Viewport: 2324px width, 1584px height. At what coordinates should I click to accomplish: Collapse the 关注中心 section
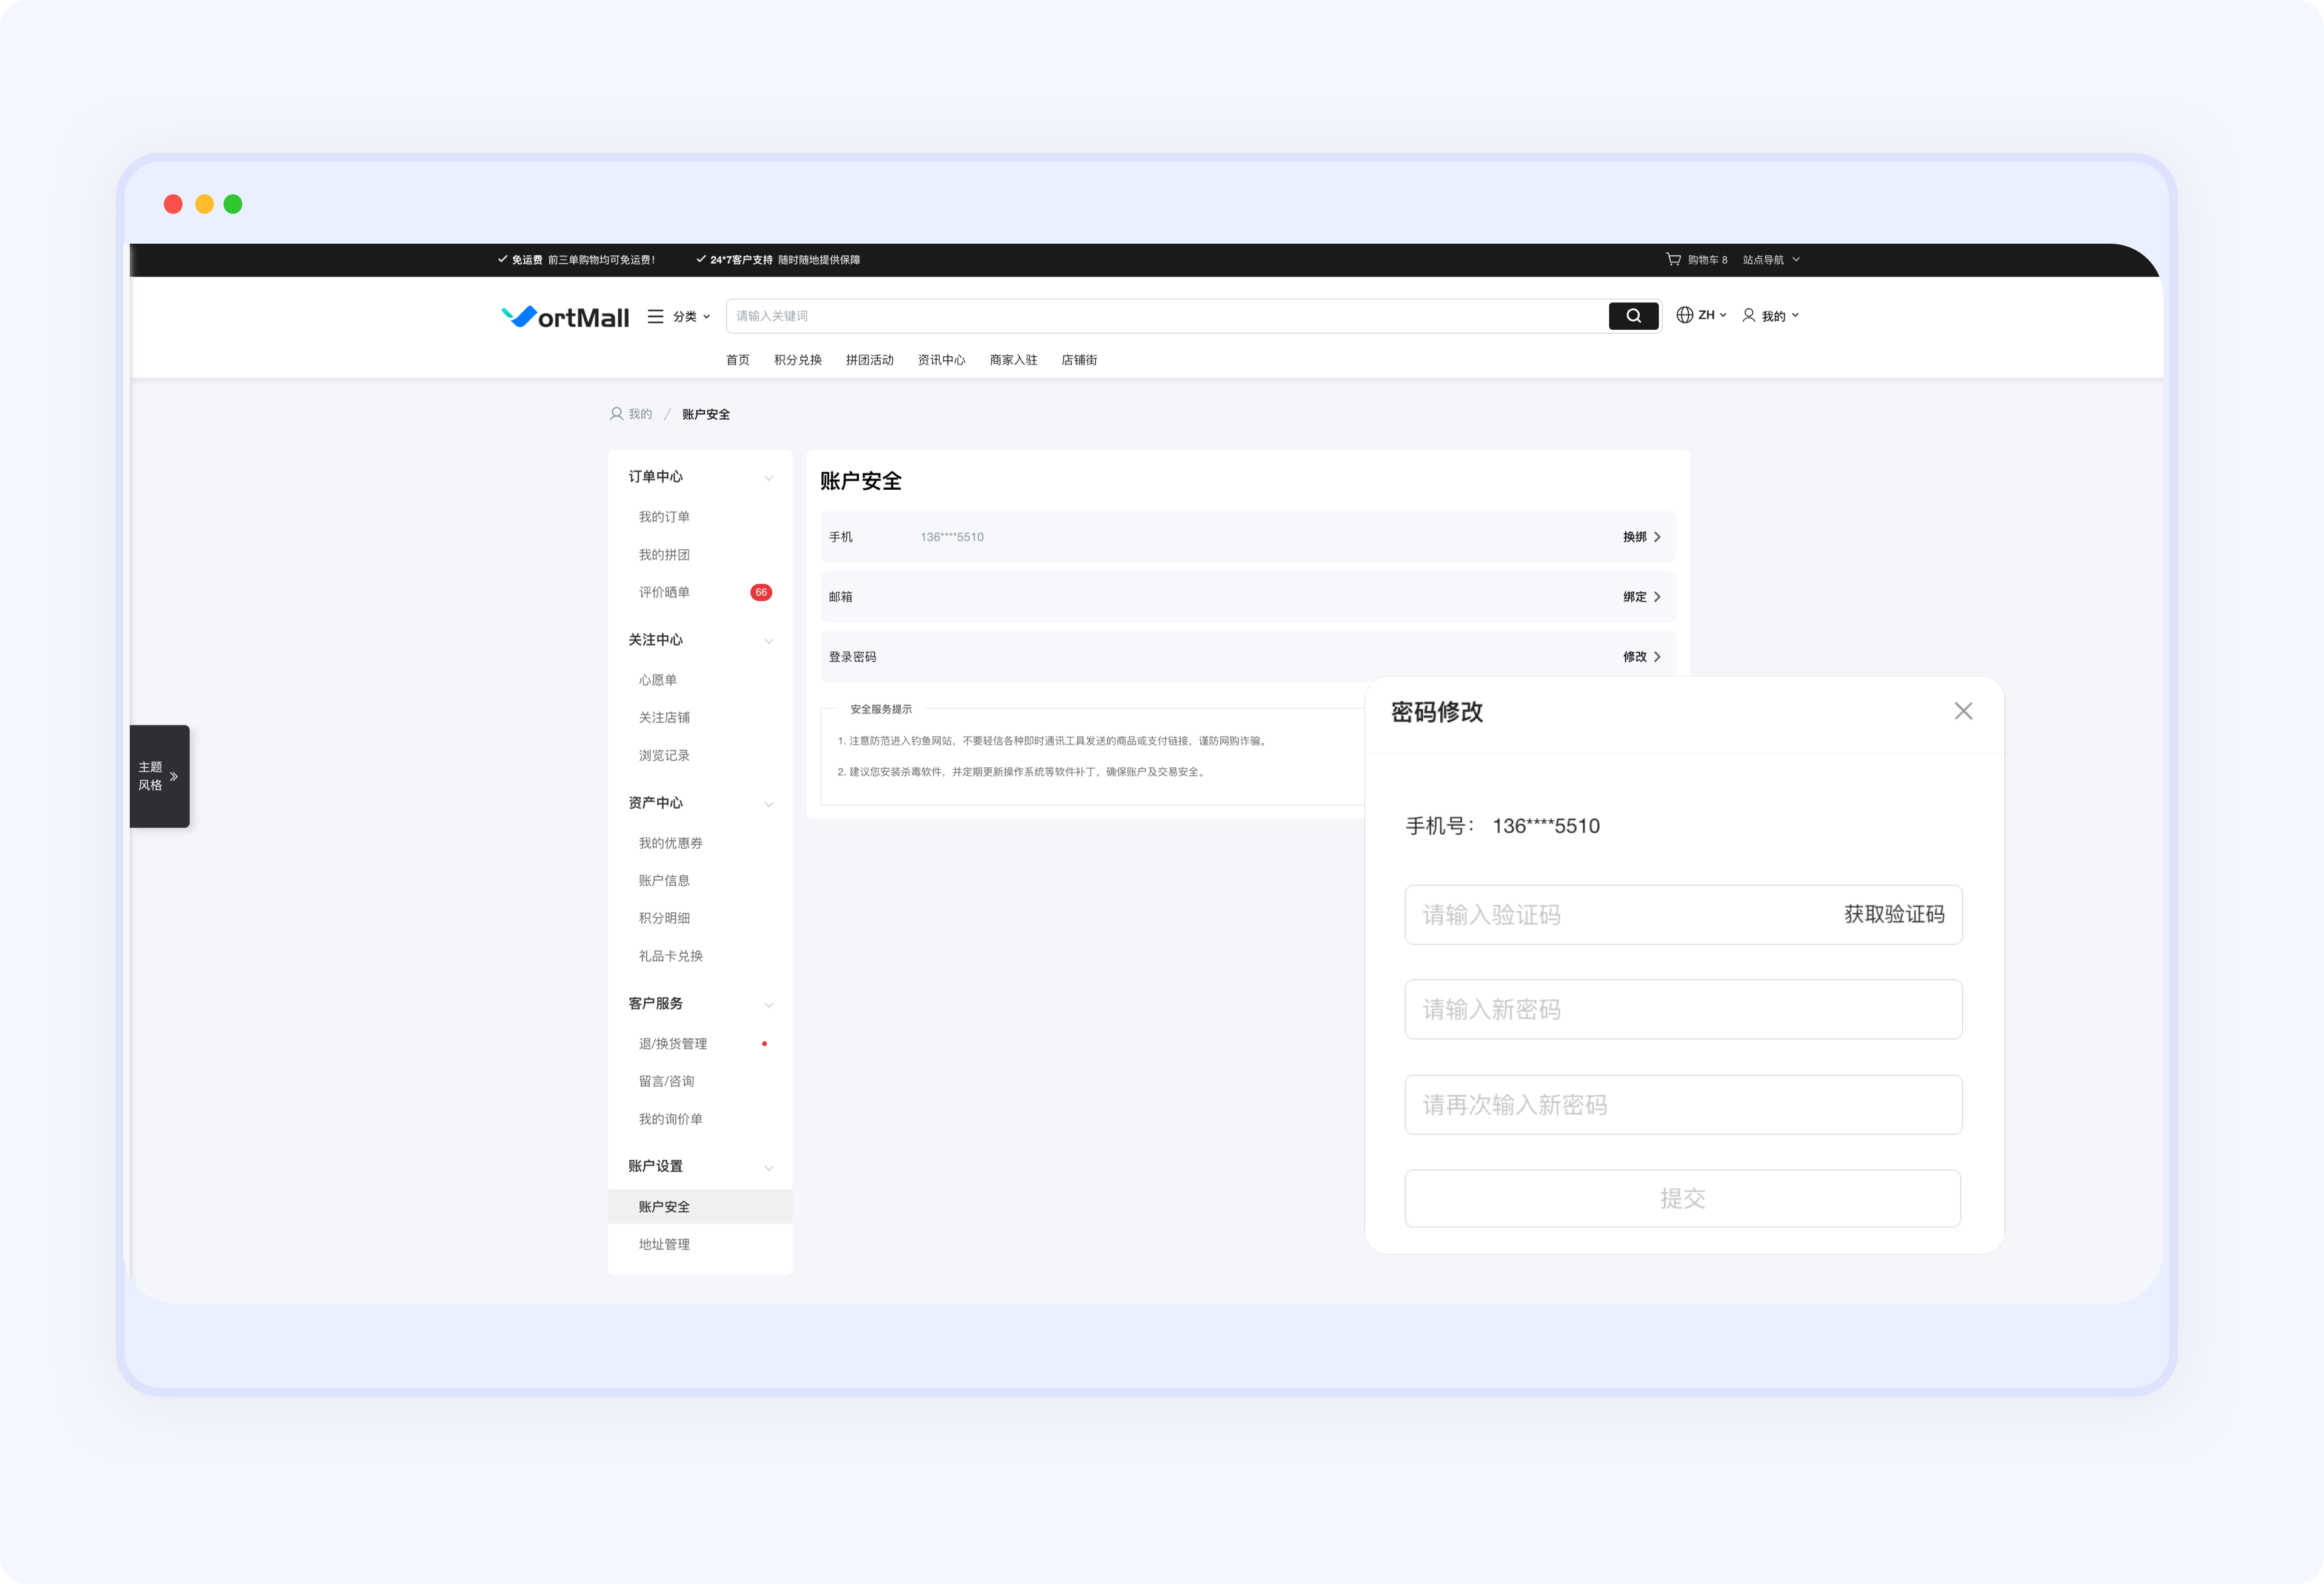[768, 640]
